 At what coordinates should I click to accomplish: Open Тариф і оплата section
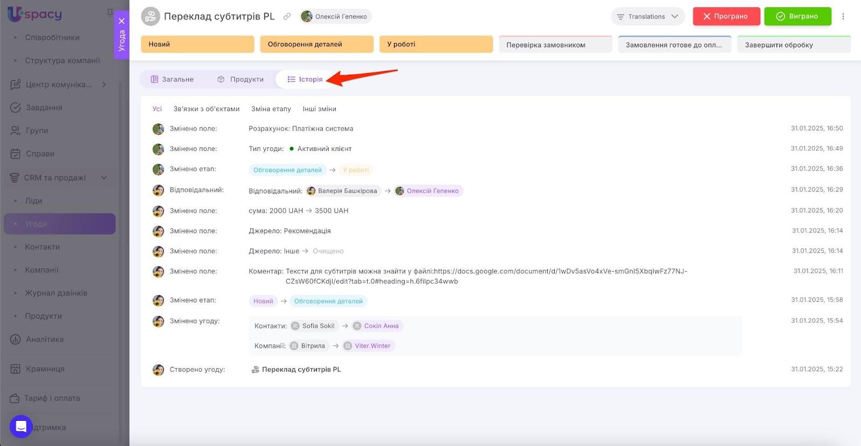pos(52,398)
